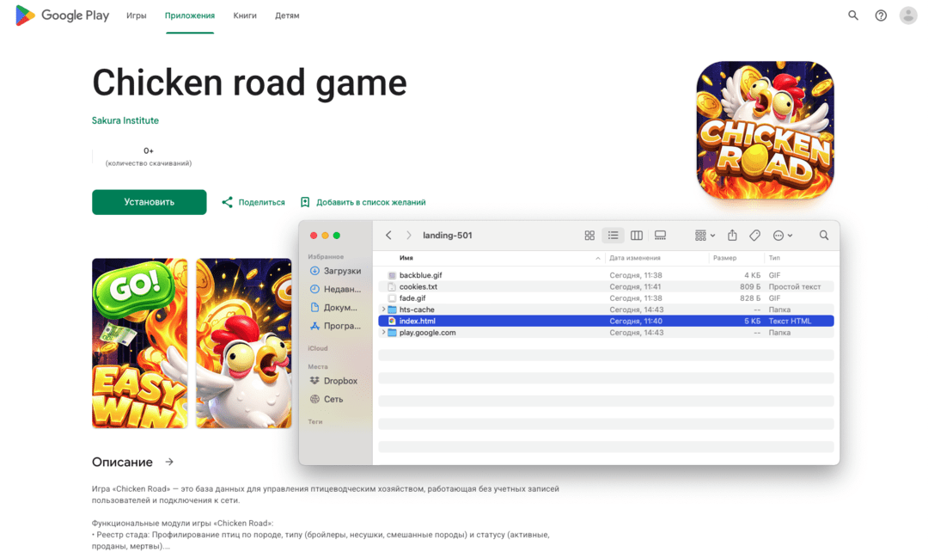Switch Finder to column view
928x558 pixels.
pyautogui.click(x=636, y=236)
